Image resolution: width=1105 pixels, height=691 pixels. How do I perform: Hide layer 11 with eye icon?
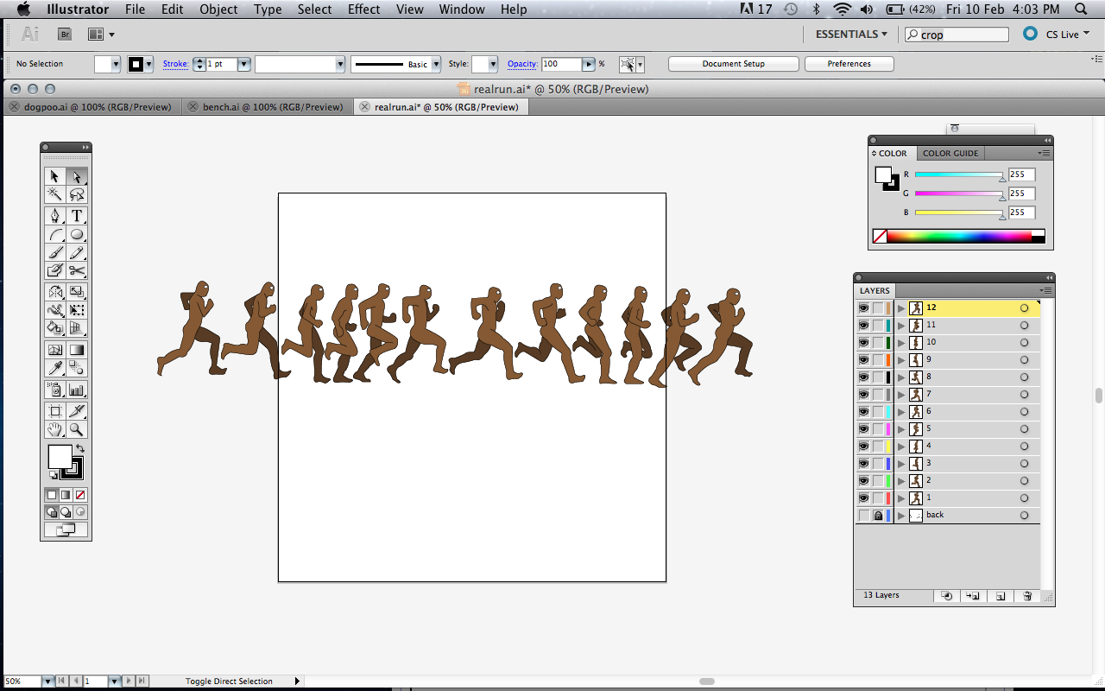863,326
